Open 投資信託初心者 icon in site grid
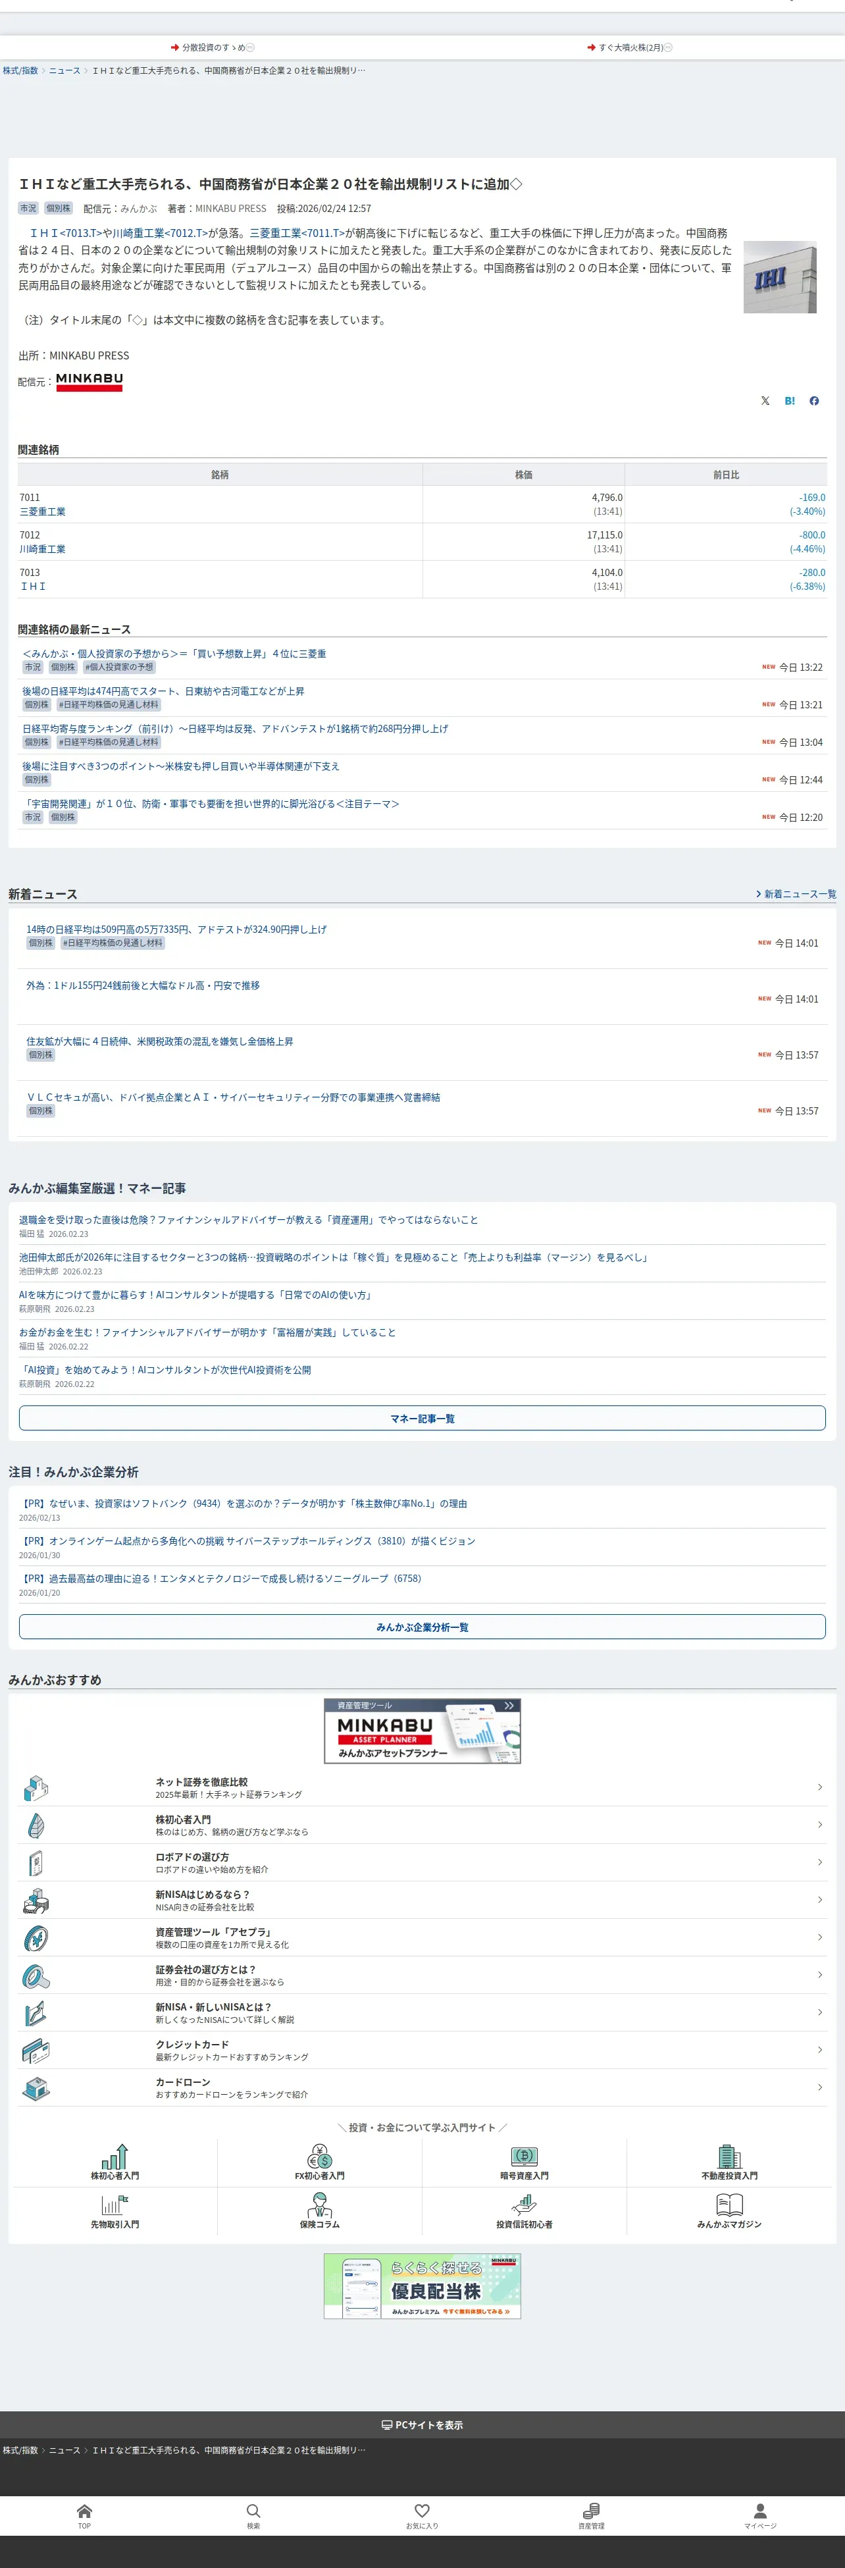 (x=524, y=2205)
